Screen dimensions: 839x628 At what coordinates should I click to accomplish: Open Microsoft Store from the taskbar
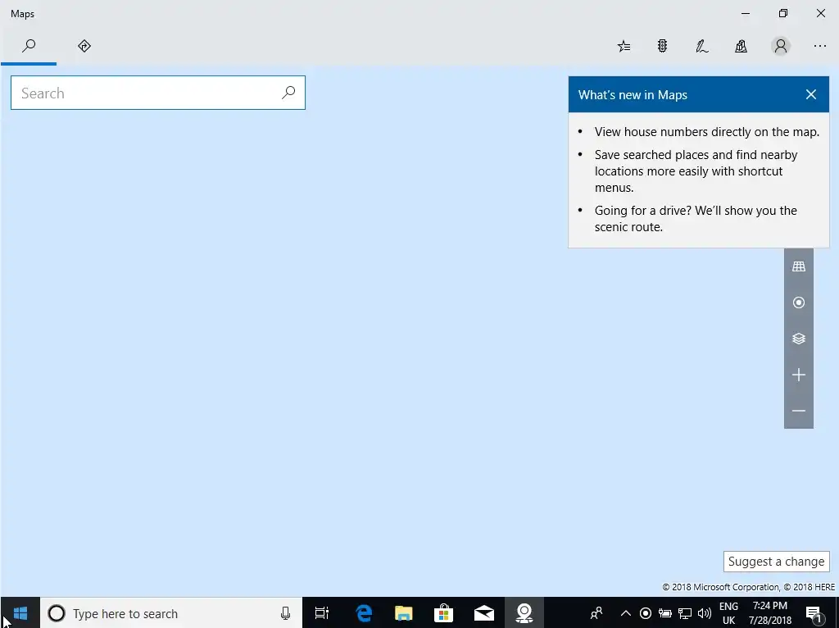click(x=443, y=613)
